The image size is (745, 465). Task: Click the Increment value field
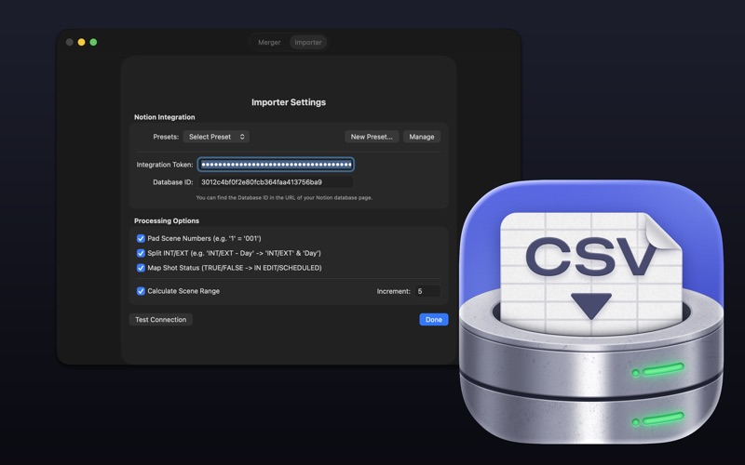pyautogui.click(x=427, y=291)
